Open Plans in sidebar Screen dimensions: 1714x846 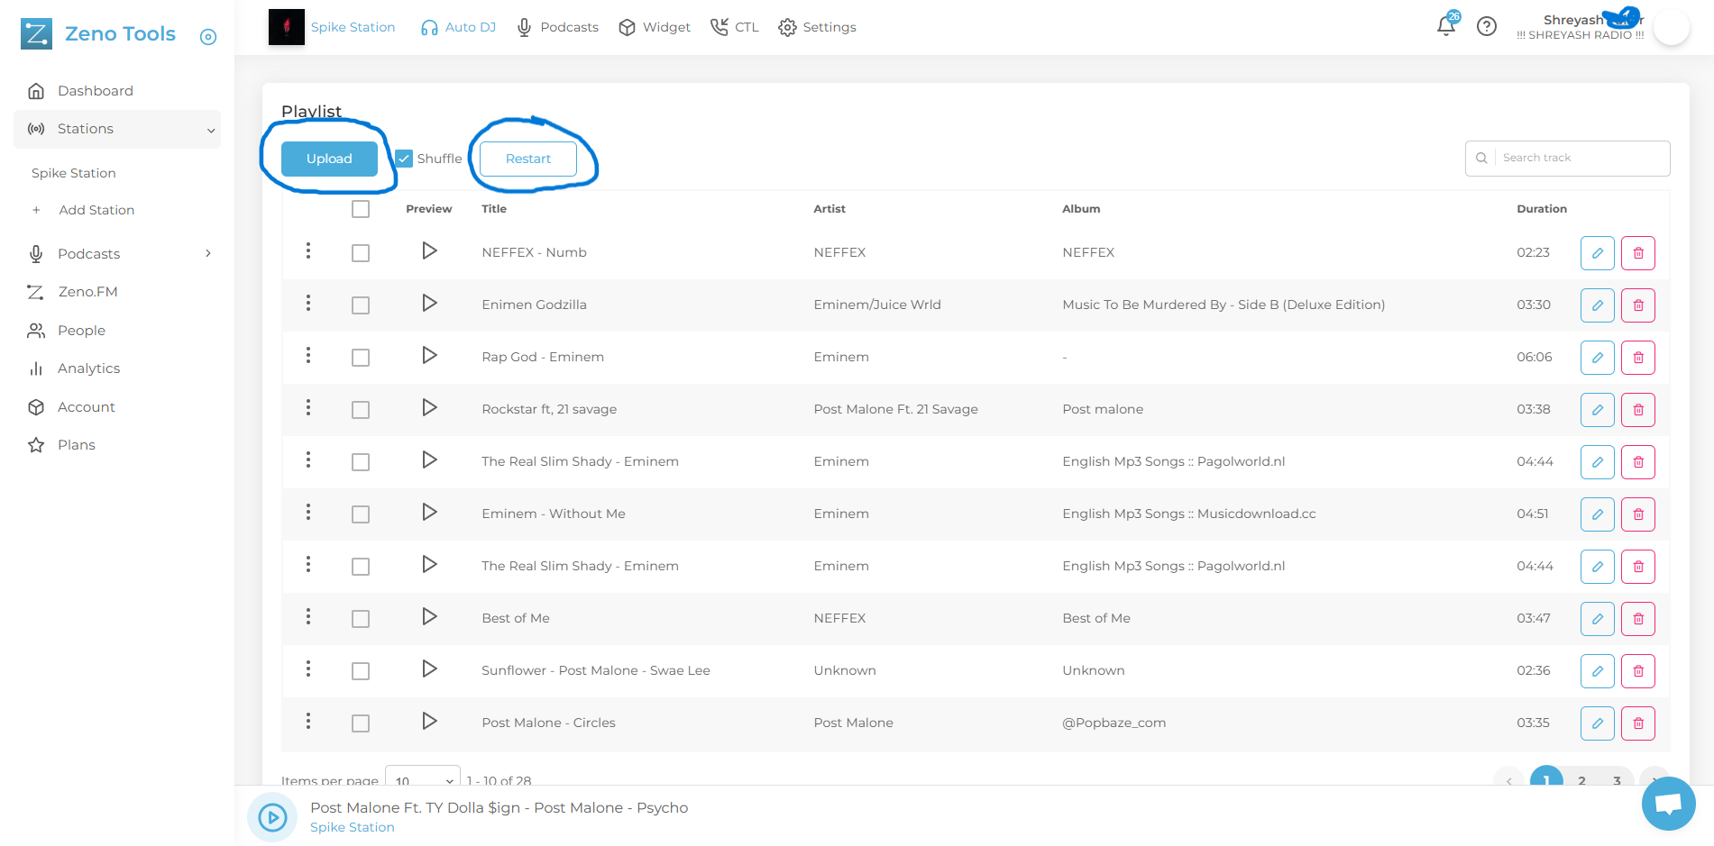coord(76,445)
